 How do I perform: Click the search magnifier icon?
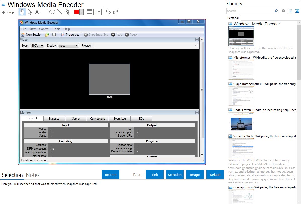[x=276, y=11]
